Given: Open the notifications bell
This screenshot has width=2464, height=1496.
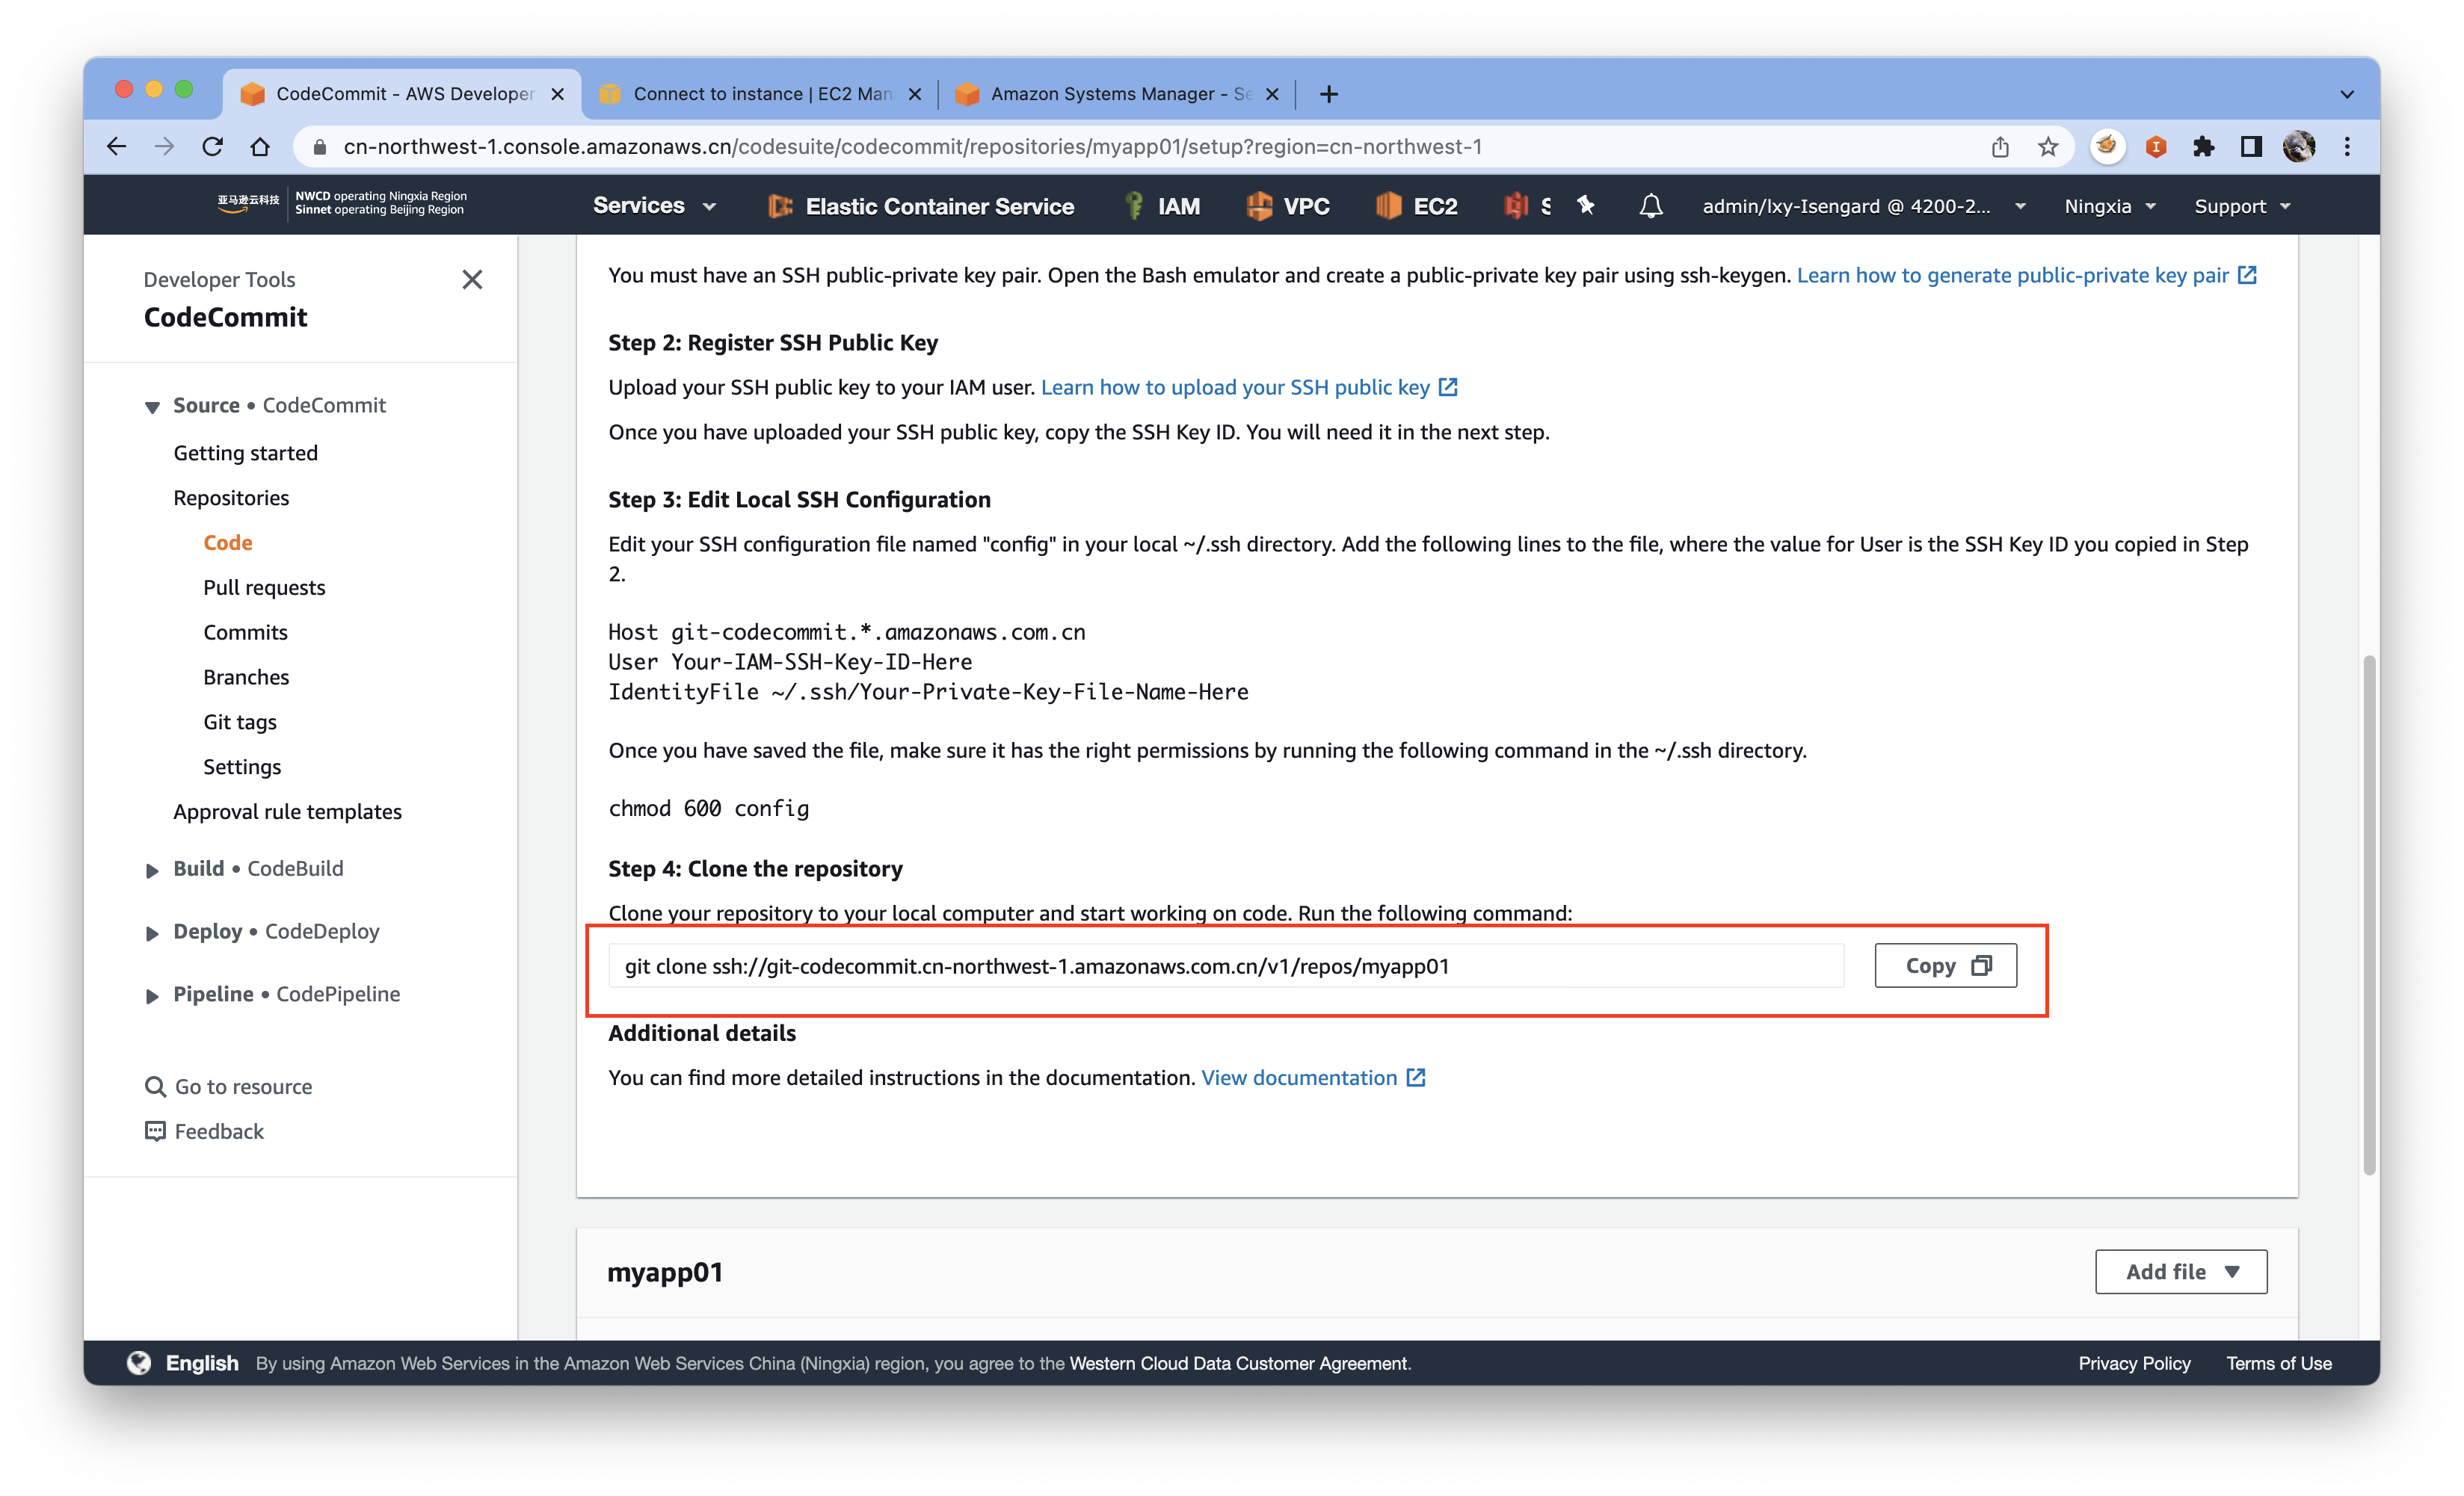Looking at the screenshot, I should (x=1651, y=205).
